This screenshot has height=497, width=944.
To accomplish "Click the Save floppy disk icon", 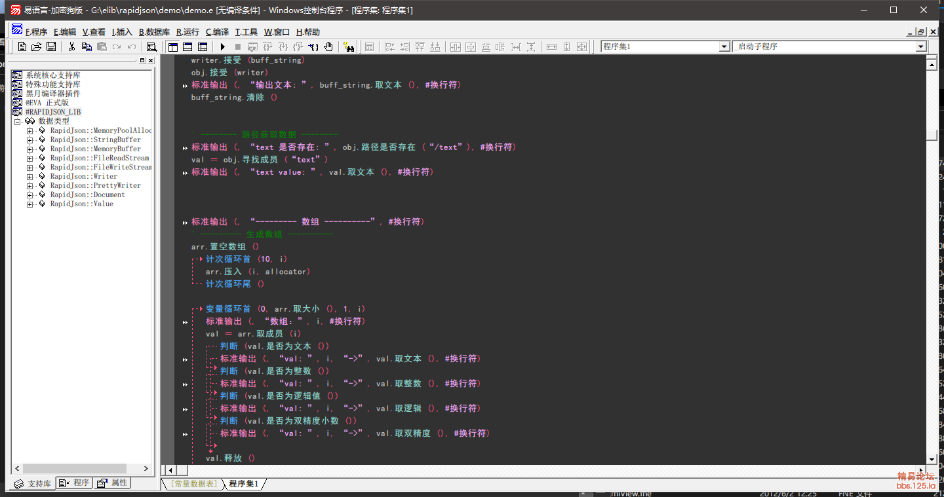I will tap(51, 46).
